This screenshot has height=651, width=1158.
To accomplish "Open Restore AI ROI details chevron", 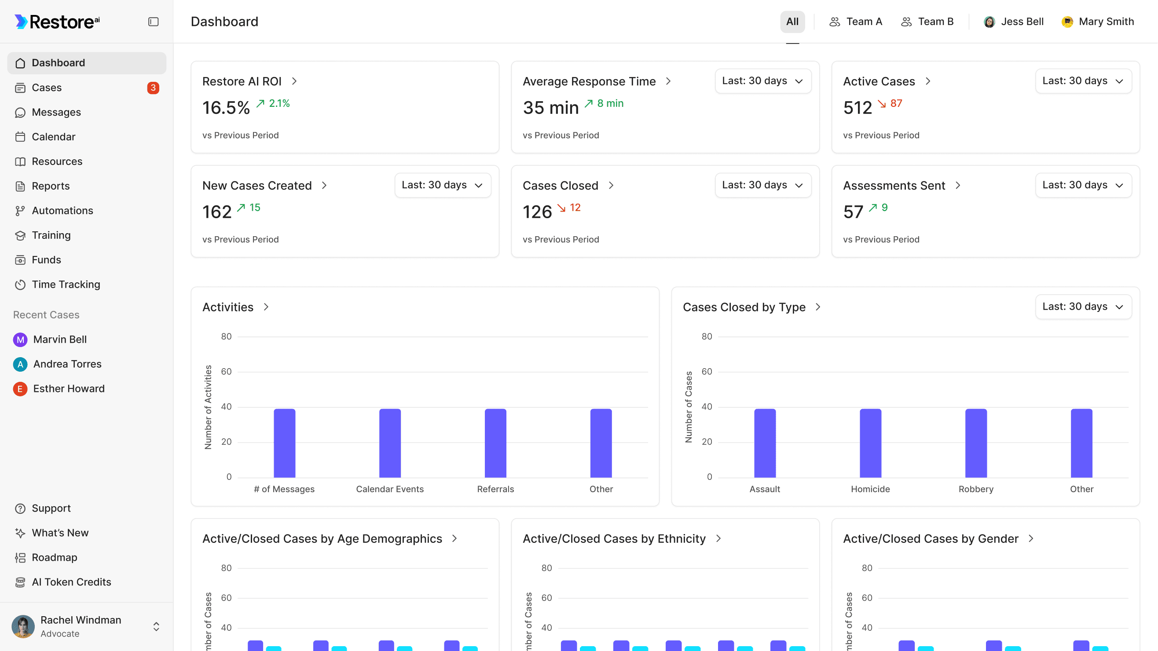I will click(294, 81).
